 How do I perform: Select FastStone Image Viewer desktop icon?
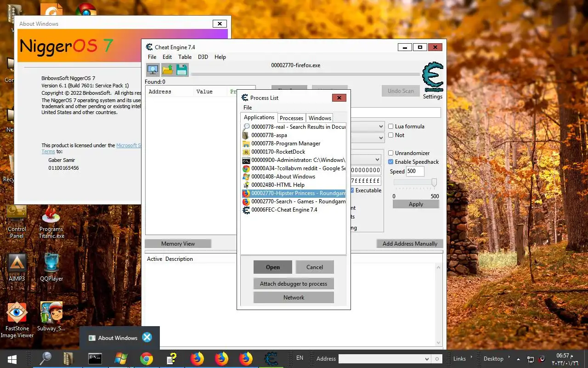(x=17, y=320)
